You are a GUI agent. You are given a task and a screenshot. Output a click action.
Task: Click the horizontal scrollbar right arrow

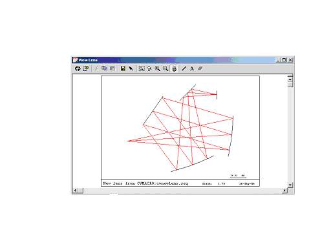click(285, 191)
